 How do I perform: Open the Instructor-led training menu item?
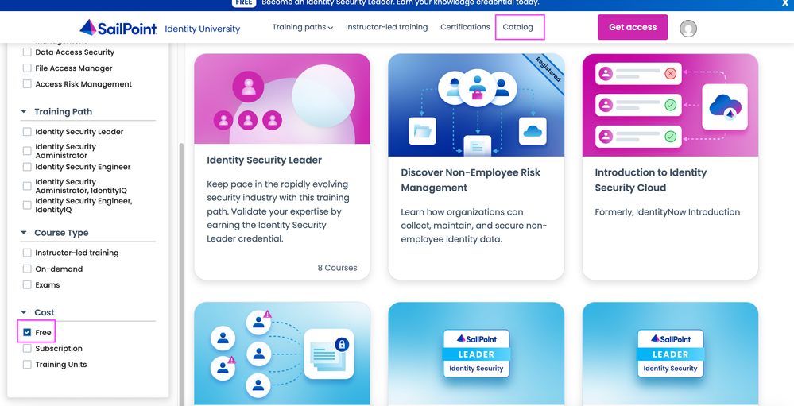[x=386, y=27]
